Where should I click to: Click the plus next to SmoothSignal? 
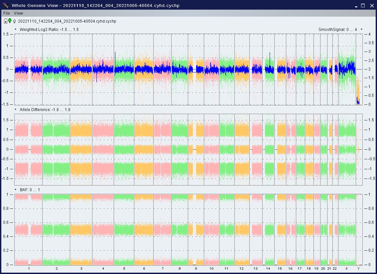(361, 29)
